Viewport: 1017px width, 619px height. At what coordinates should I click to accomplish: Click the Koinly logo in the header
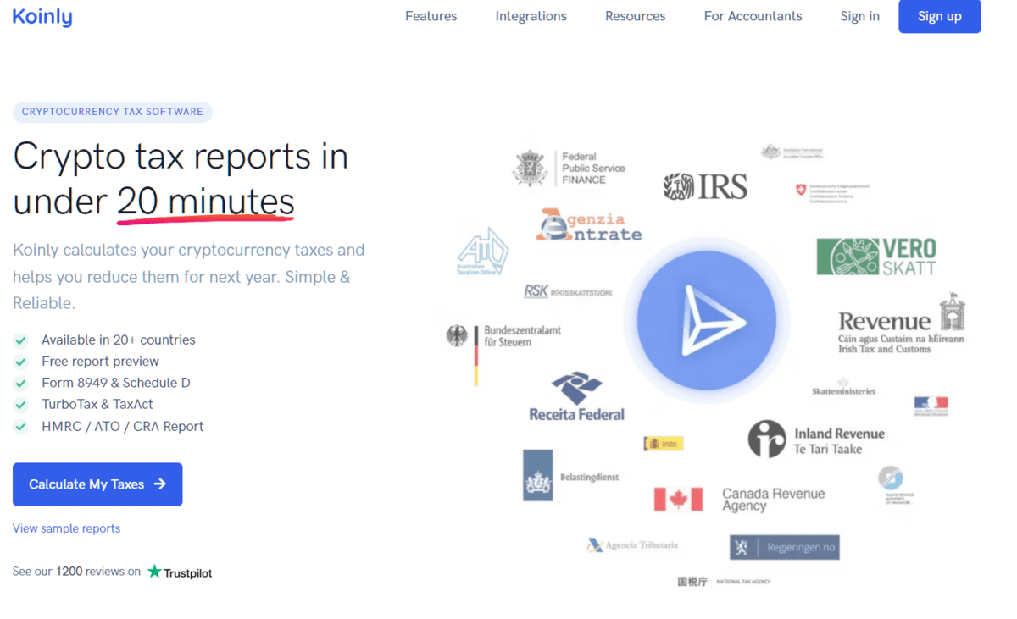pos(42,16)
